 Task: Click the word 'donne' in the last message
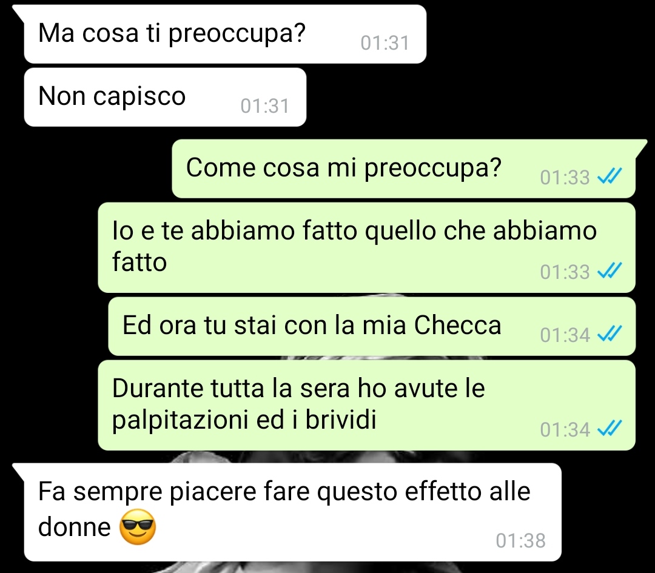point(75,527)
